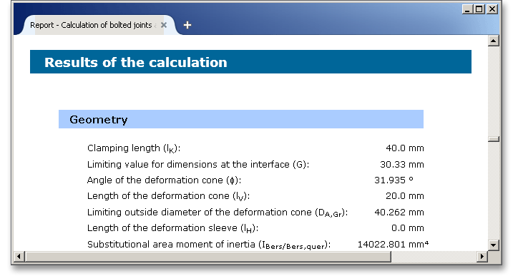Select the 30.33 mm value
The image size is (513, 276).
click(x=402, y=165)
